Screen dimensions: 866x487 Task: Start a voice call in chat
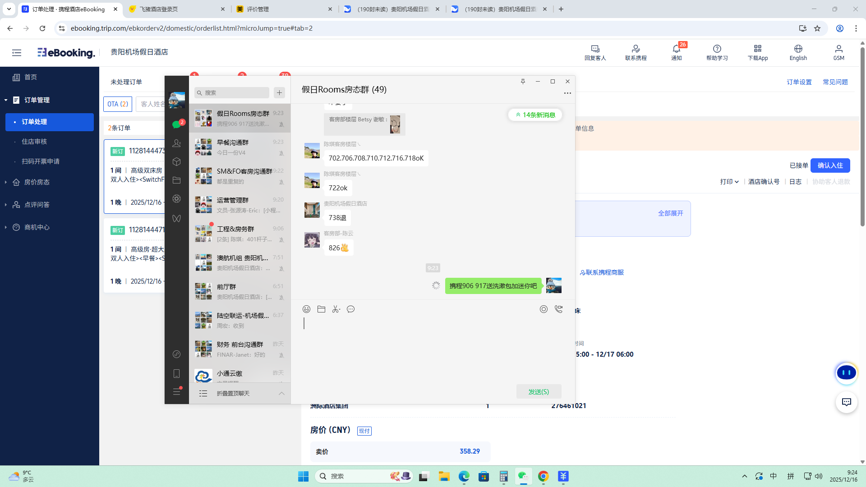(558, 309)
